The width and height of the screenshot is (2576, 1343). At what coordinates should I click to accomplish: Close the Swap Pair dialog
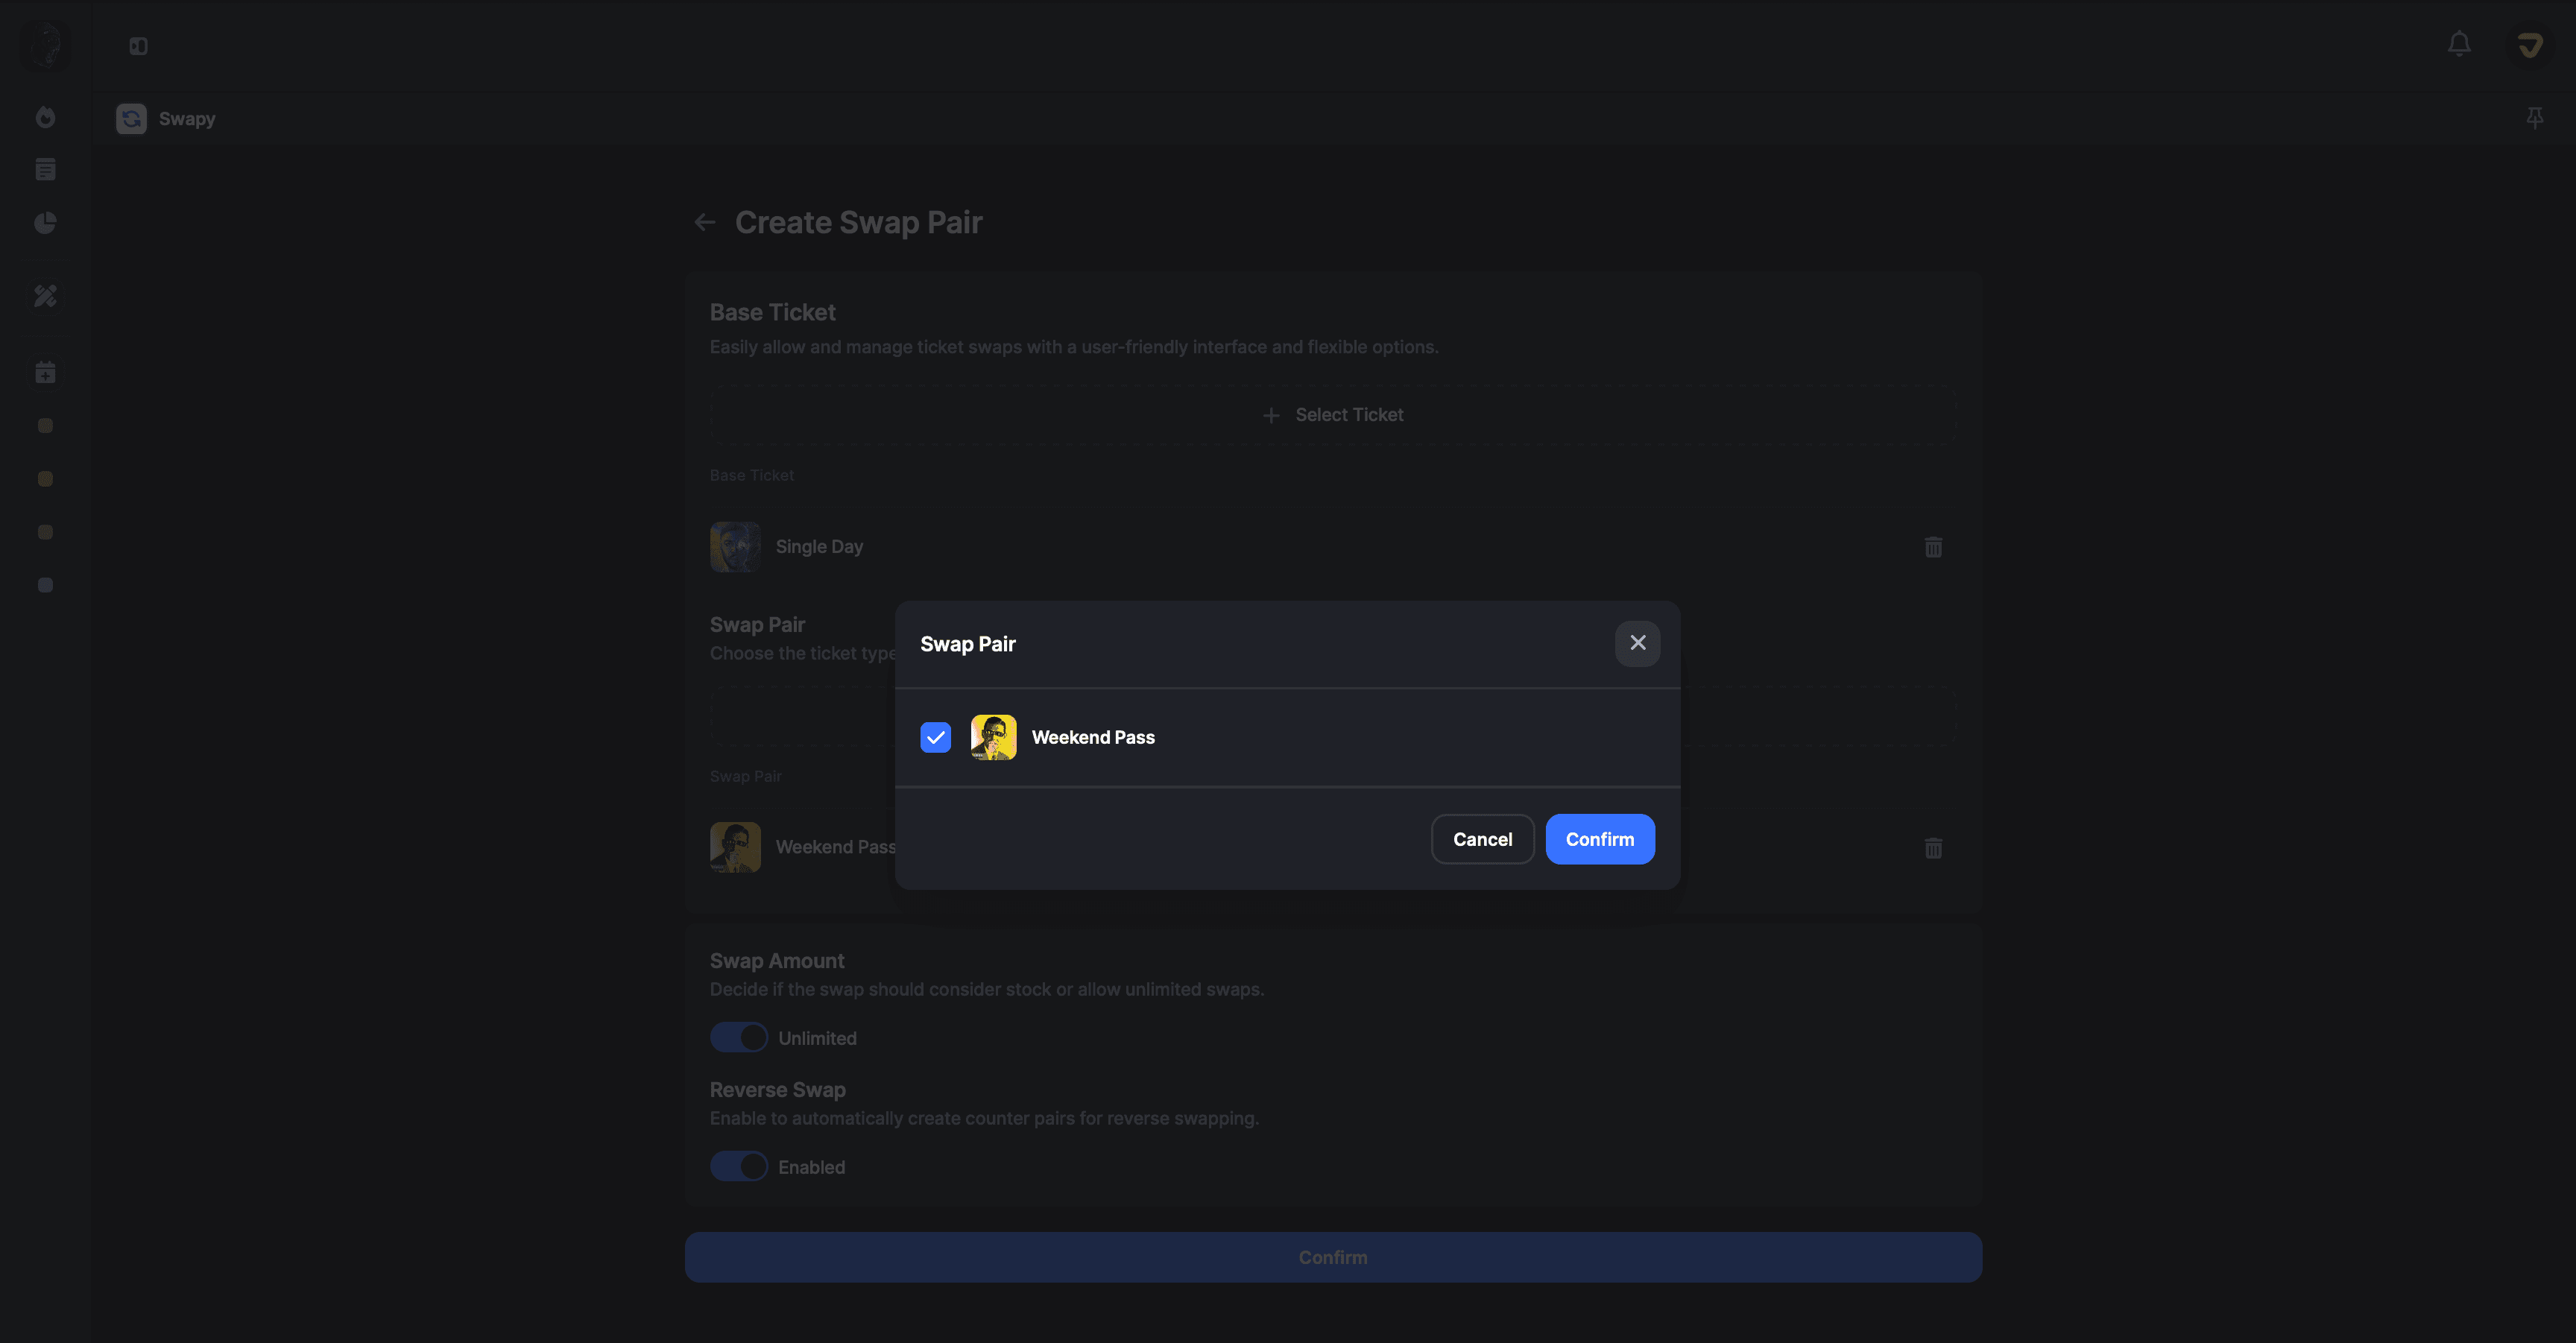tap(1637, 643)
